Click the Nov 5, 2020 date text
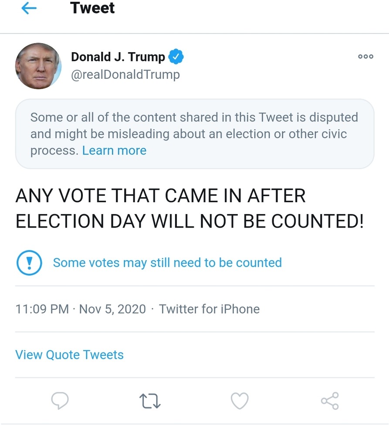This screenshot has width=389, height=435. click(112, 309)
